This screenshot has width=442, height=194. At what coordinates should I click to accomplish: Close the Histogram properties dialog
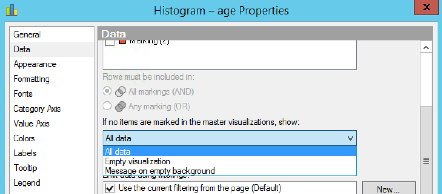click(427, 8)
